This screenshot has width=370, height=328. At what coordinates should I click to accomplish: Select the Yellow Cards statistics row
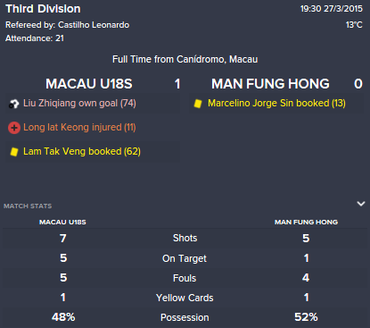[185, 298]
